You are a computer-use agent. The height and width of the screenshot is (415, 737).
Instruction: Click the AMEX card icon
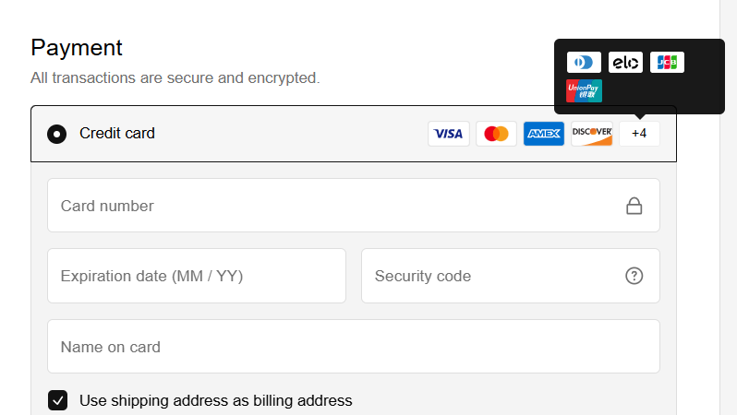coord(544,134)
